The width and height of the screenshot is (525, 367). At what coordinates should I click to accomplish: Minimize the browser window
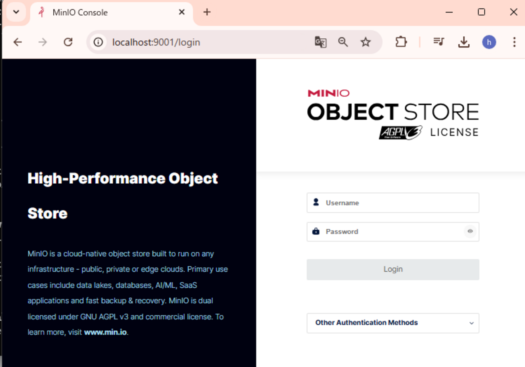(449, 12)
